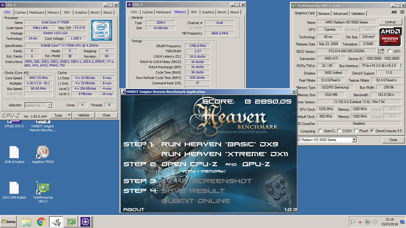Open CPUID CPU-Z desktop shortcut
406x228 pixels.
(14, 124)
